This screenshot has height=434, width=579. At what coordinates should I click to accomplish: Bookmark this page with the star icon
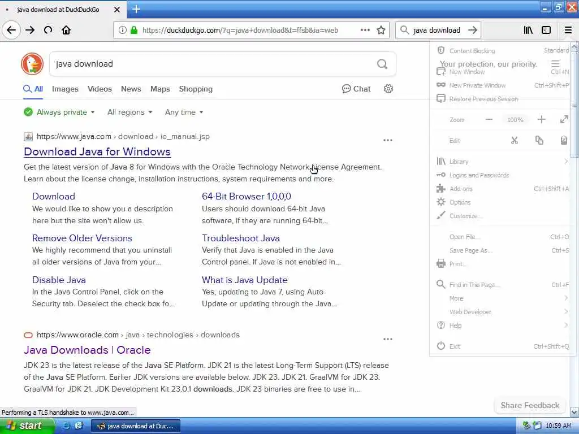coord(381,31)
